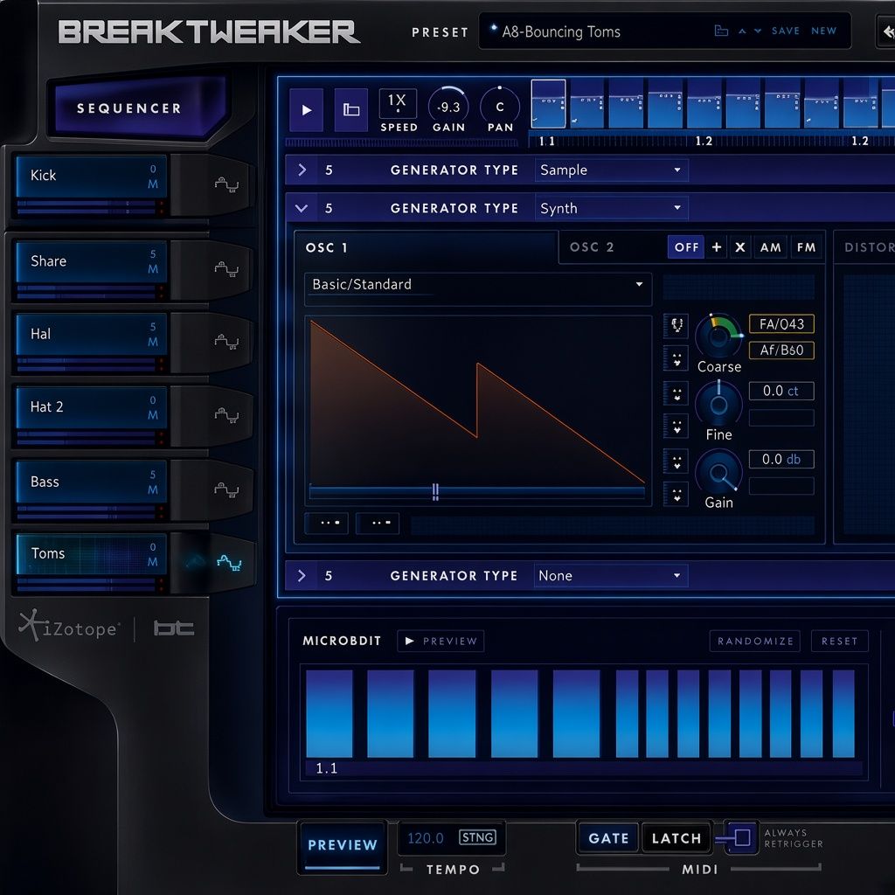Go to previous preset with up arrow

click(742, 31)
